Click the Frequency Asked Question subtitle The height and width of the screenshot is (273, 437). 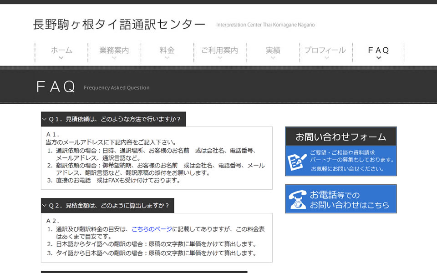point(117,88)
